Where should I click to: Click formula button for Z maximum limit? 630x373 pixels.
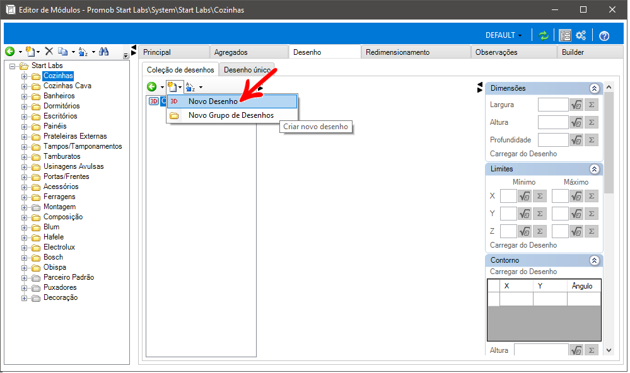click(x=576, y=232)
